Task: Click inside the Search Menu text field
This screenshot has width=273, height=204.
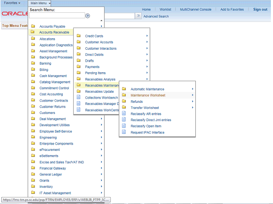Action: [56, 16]
